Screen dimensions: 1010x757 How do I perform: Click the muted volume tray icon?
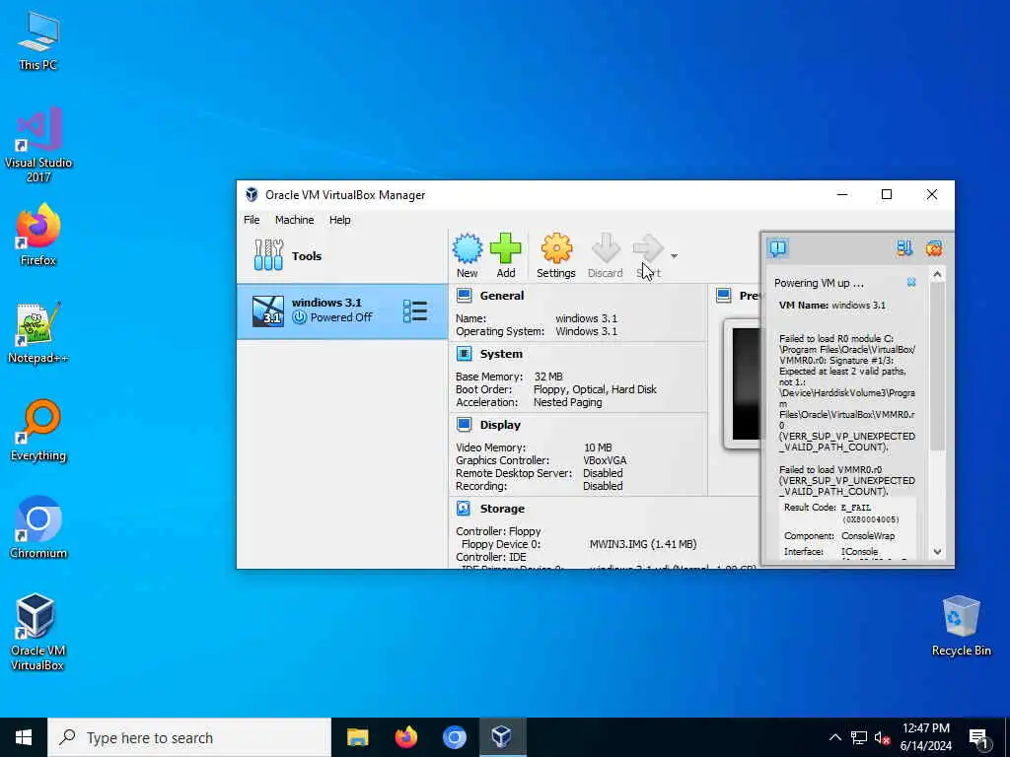[882, 737]
